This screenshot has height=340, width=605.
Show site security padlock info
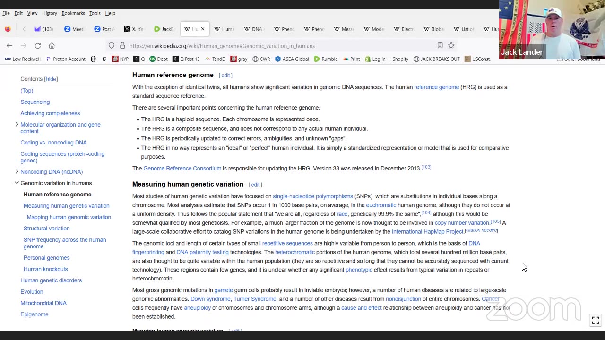tap(122, 46)
